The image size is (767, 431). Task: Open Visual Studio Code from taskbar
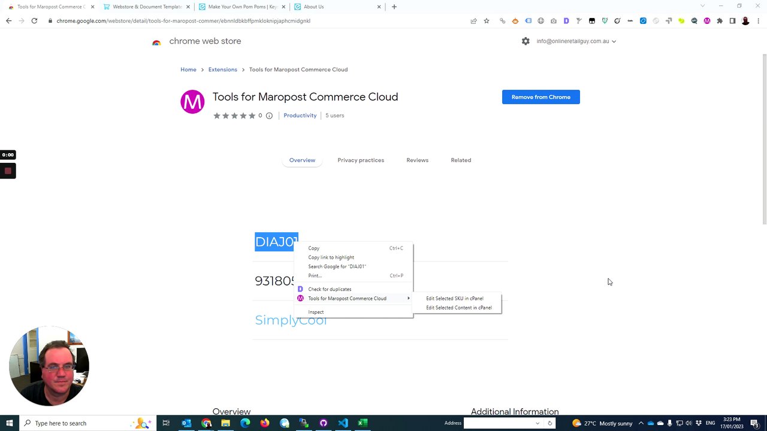coord(343,423)
